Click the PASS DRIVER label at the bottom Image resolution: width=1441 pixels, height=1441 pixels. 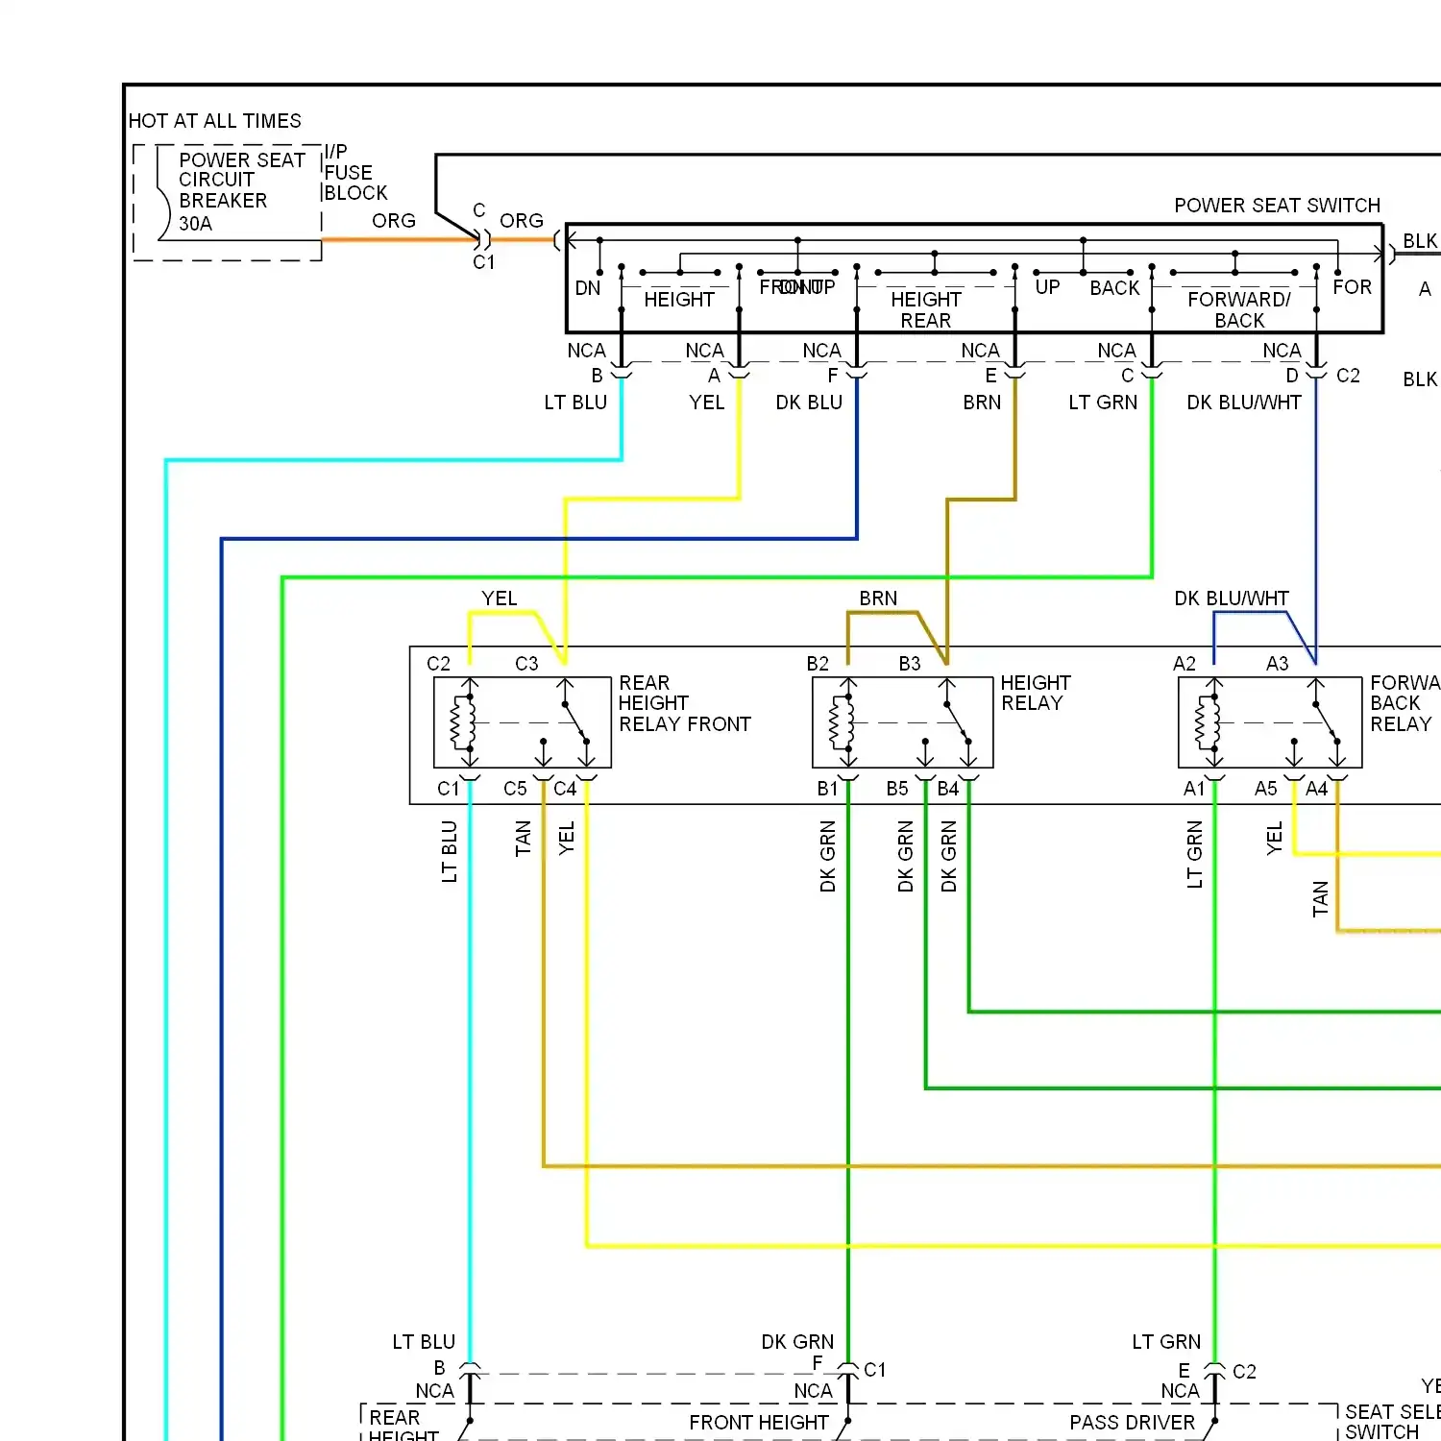(1132, 1422)
